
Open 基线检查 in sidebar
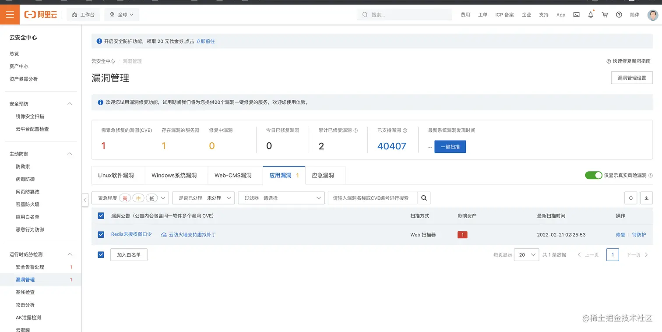point(25,292)
